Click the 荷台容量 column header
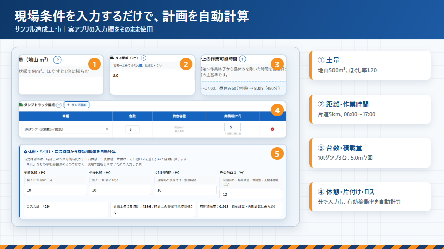 click(x=179, y=116)
